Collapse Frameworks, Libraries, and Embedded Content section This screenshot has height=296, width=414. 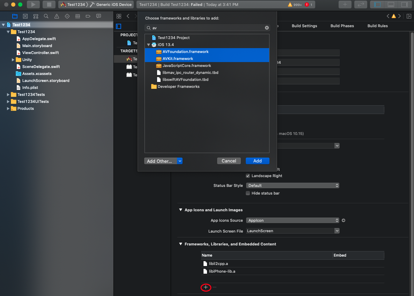pos(180,244)
